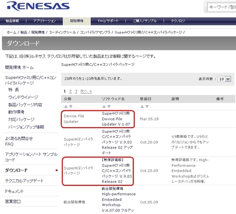The height and width of the screenshot is (214, 236).
Task: Open SuperHファミリ用C/C++コンパイラパッケージ sidebar link
Action: [30, 80]
